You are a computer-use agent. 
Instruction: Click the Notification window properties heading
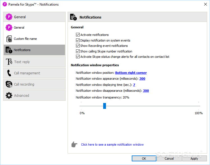[x=95, y=65]
